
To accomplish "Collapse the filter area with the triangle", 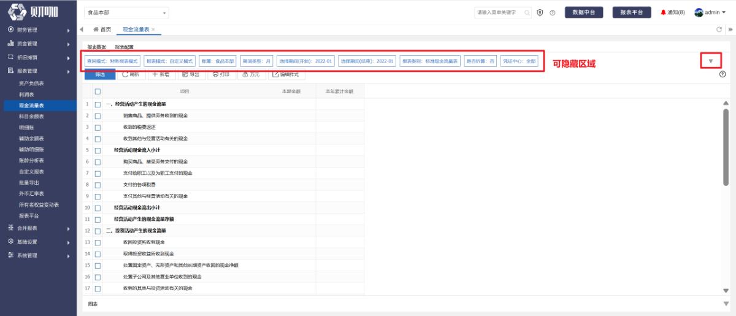I will point(711,61).
